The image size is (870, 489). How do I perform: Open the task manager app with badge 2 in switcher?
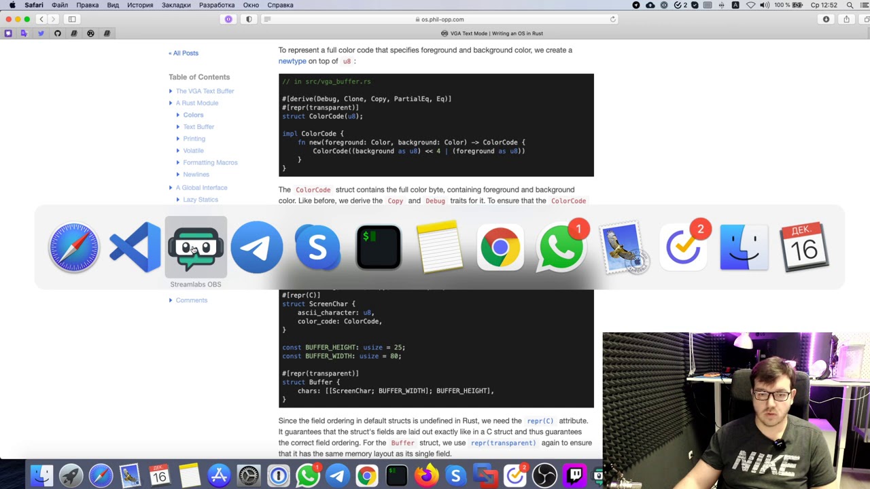(x=683, y=247)
